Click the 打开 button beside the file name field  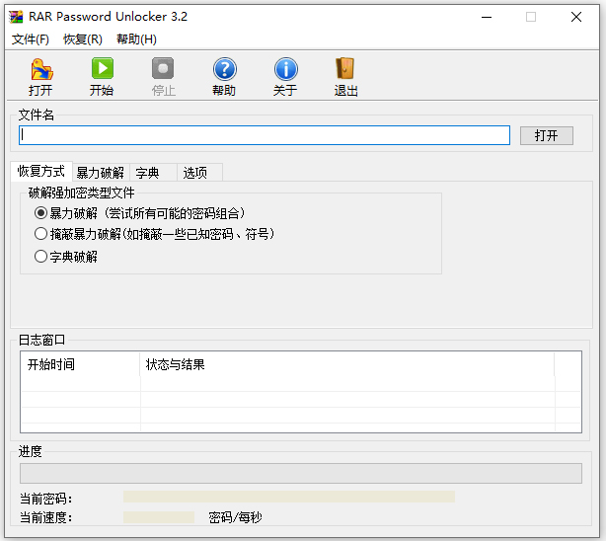tap(546, 135)
